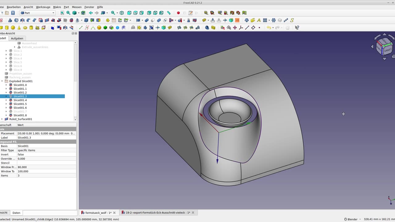Select Projektion_aussen in the model tree
This screenshot has width=395, height=222.
pyautogui.click(x=21, y=74)
